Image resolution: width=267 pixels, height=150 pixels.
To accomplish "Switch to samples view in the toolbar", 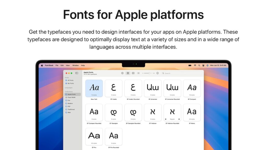I will 133,73.
